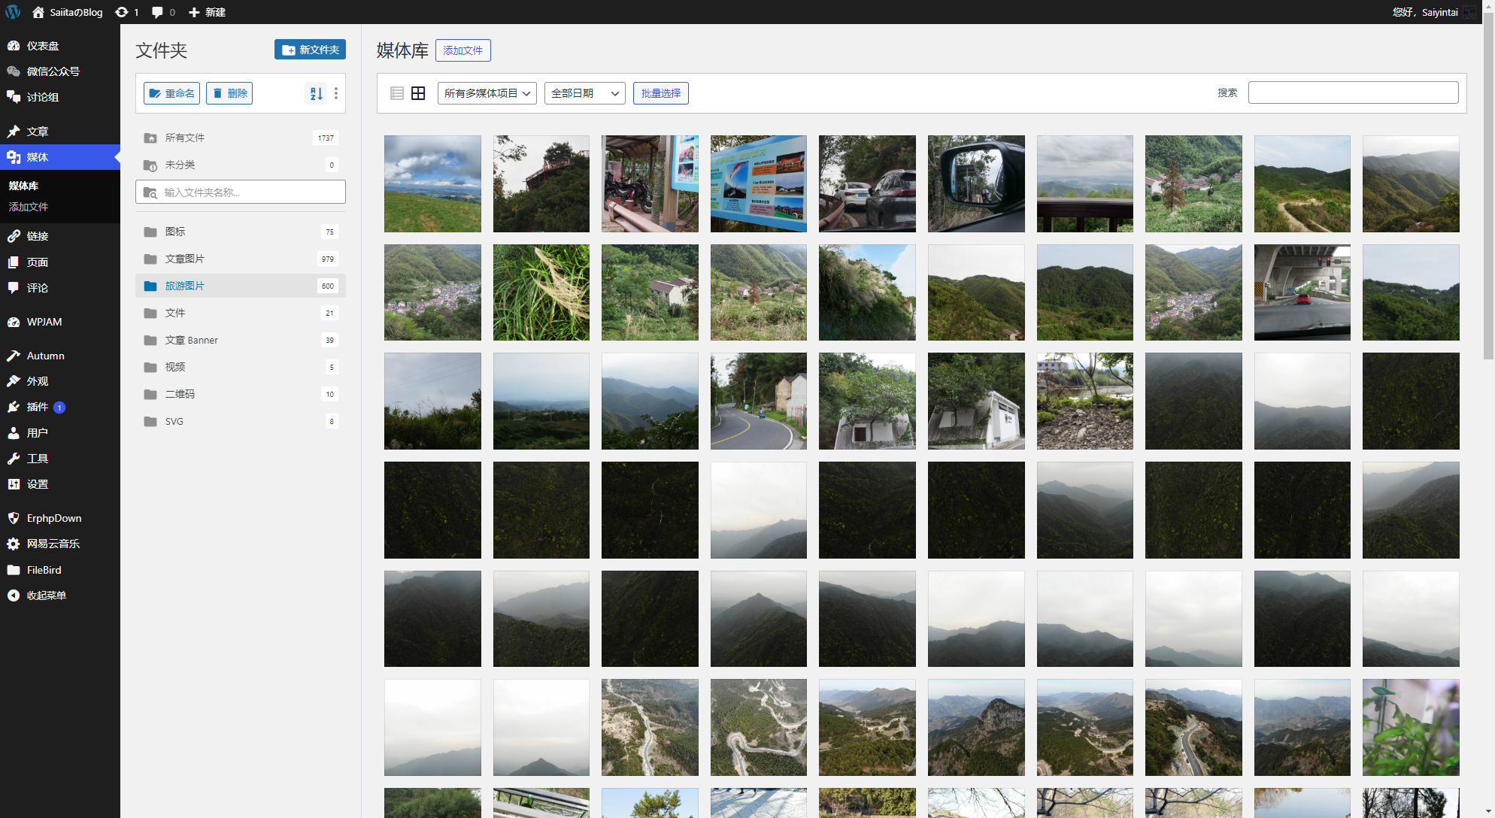
Task: Open the FileBird menu item
Action: tap(44, 570)
